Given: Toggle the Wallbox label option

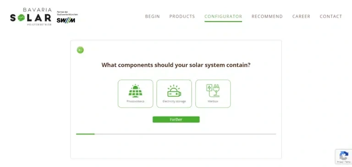Looking at the screenshot, I should tap(213, 101).
